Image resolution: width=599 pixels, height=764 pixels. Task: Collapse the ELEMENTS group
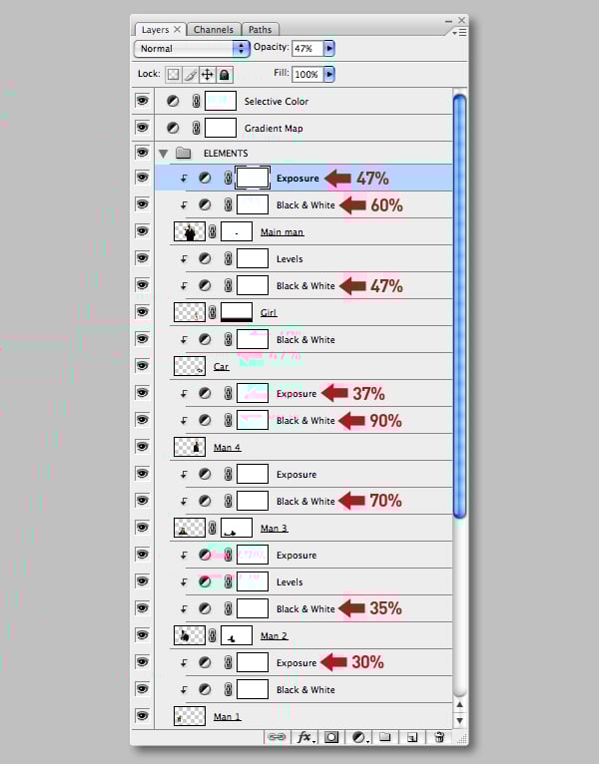(x=163, y=154)
